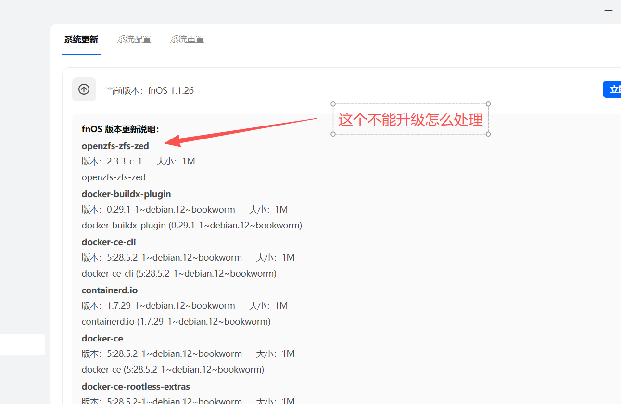Go to the 系统重置 tab
Screen dimensions: 621x404
tap(187, 39)
